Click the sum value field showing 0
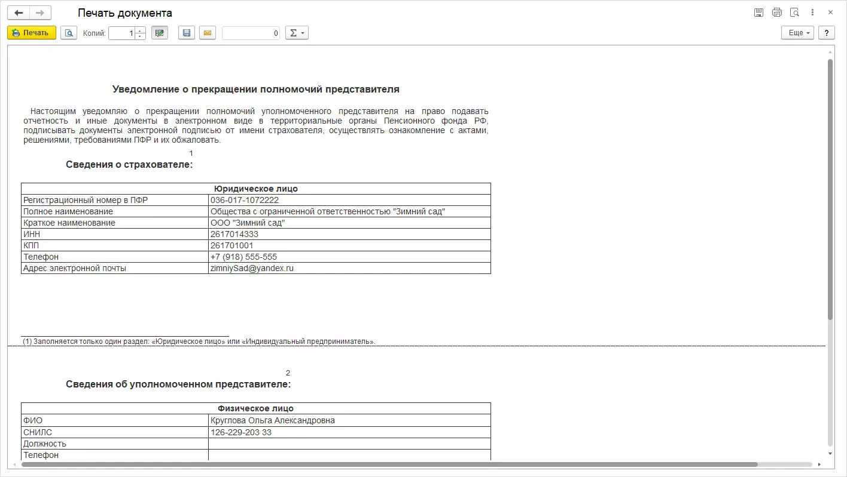 (251, 33)
